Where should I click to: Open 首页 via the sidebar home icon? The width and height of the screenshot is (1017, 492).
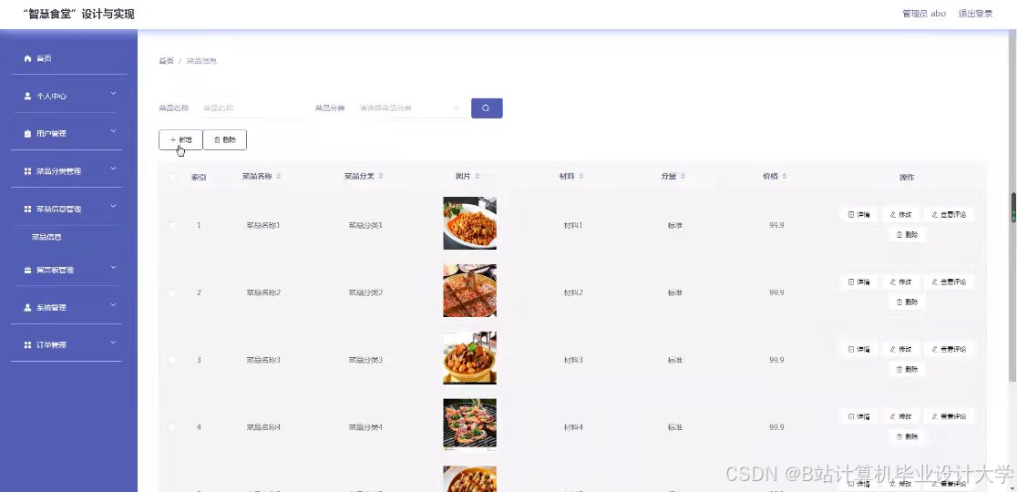pyautogui.click(x=27, y=58)
